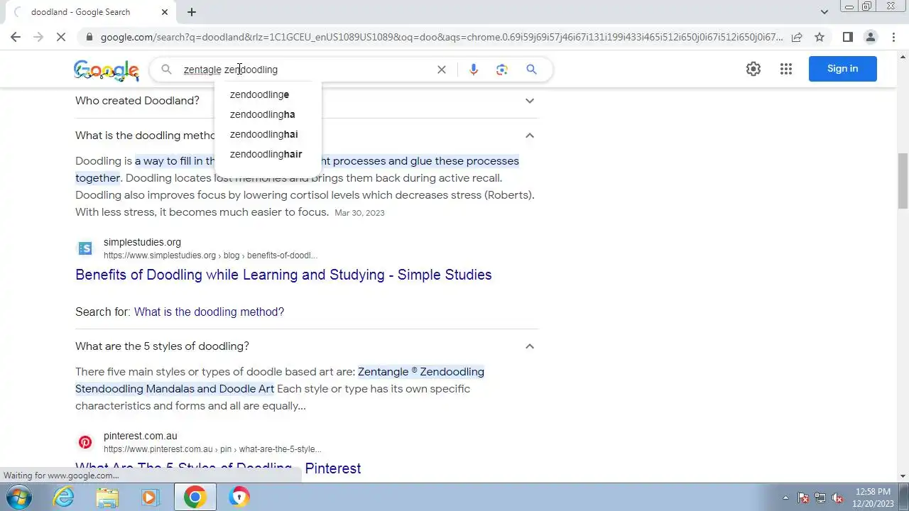View site information lock icon
Viewport: 909px width, 511px height.
pyautogui.click(x=89, y=37)
